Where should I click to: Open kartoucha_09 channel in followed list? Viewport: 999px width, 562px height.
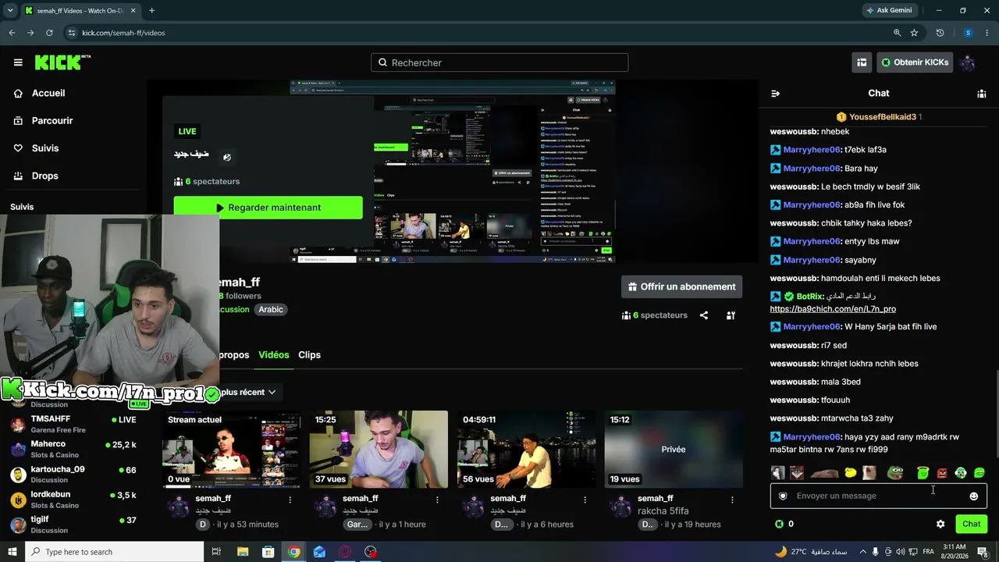pos(73,474)
